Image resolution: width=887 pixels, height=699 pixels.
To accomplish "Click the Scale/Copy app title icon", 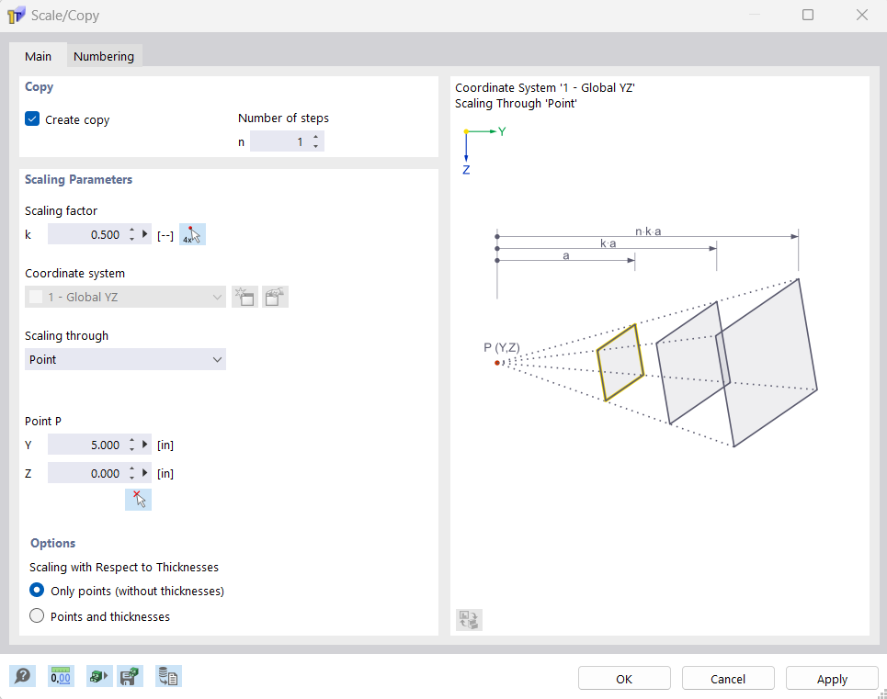I will tap(16, 16).
